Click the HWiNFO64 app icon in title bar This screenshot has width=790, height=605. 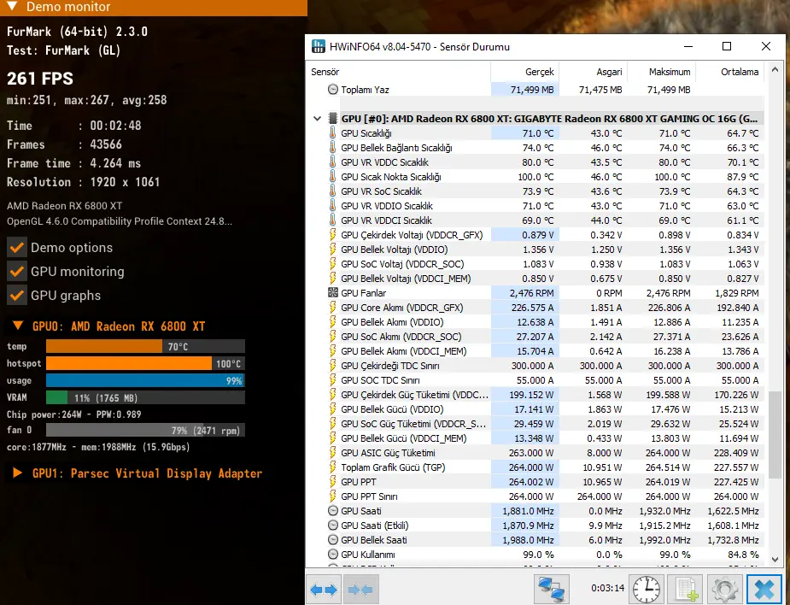pyautogui.click(x=318, y=46)
